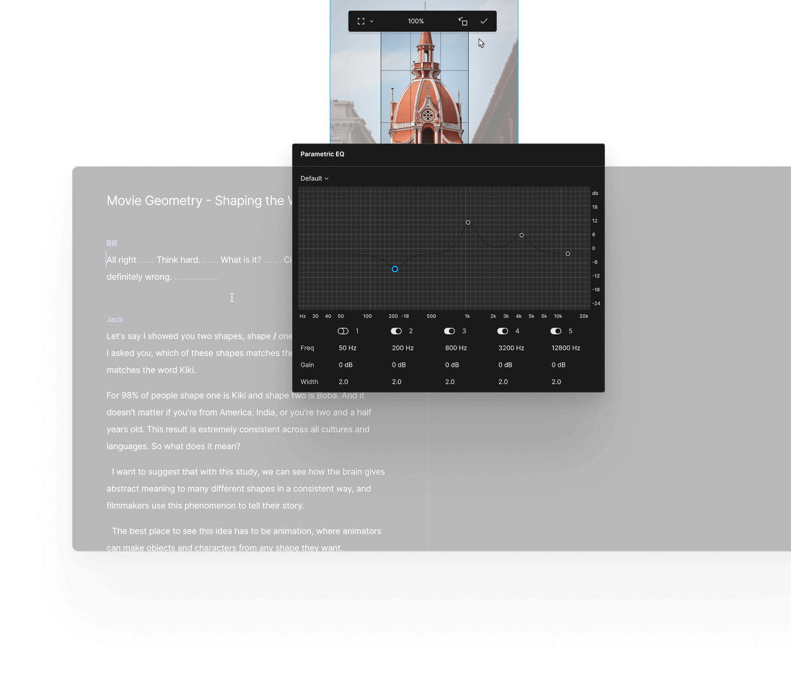
Task: Edit band 3 gain 0 dB value
Action: [x=452, y=365]
